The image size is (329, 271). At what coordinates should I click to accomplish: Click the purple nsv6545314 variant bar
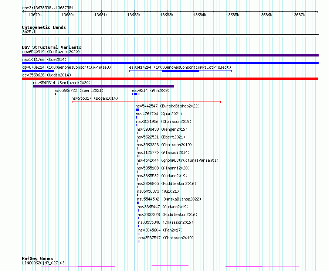(104, 86)
